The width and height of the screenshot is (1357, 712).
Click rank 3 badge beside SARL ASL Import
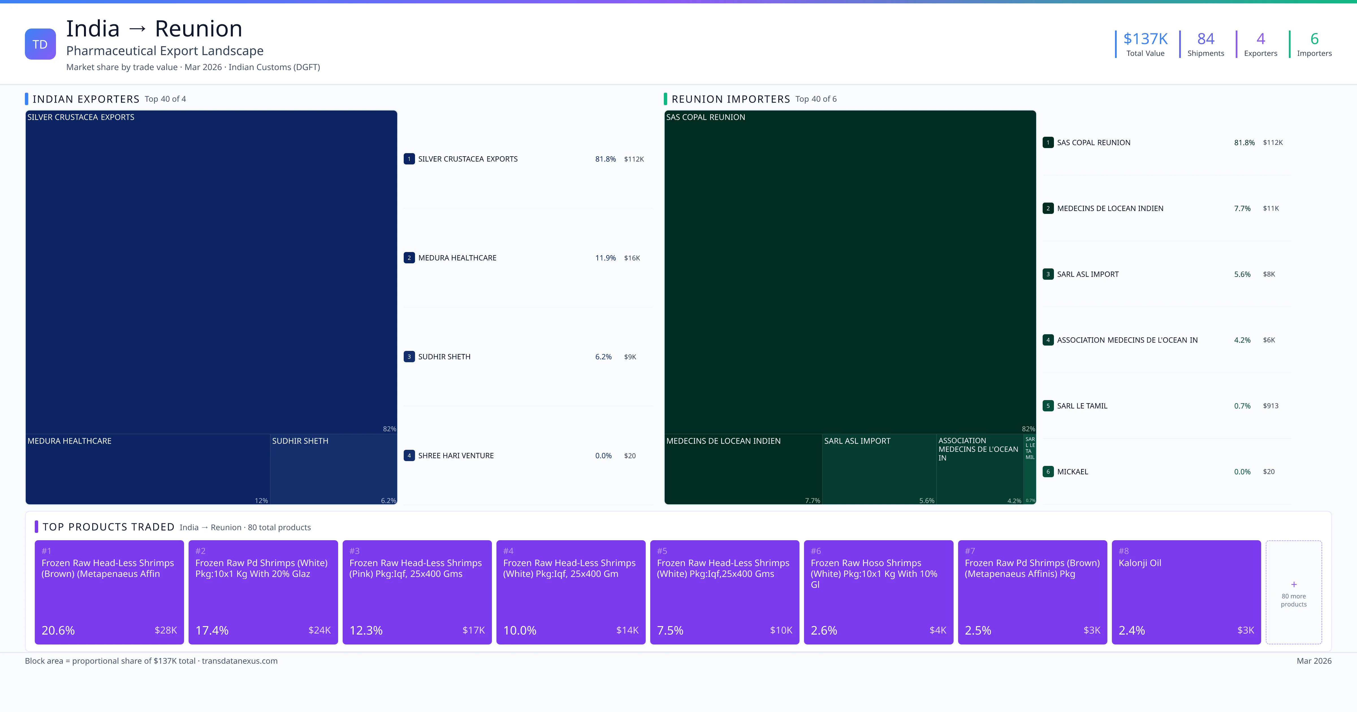tap(1048, 274)
